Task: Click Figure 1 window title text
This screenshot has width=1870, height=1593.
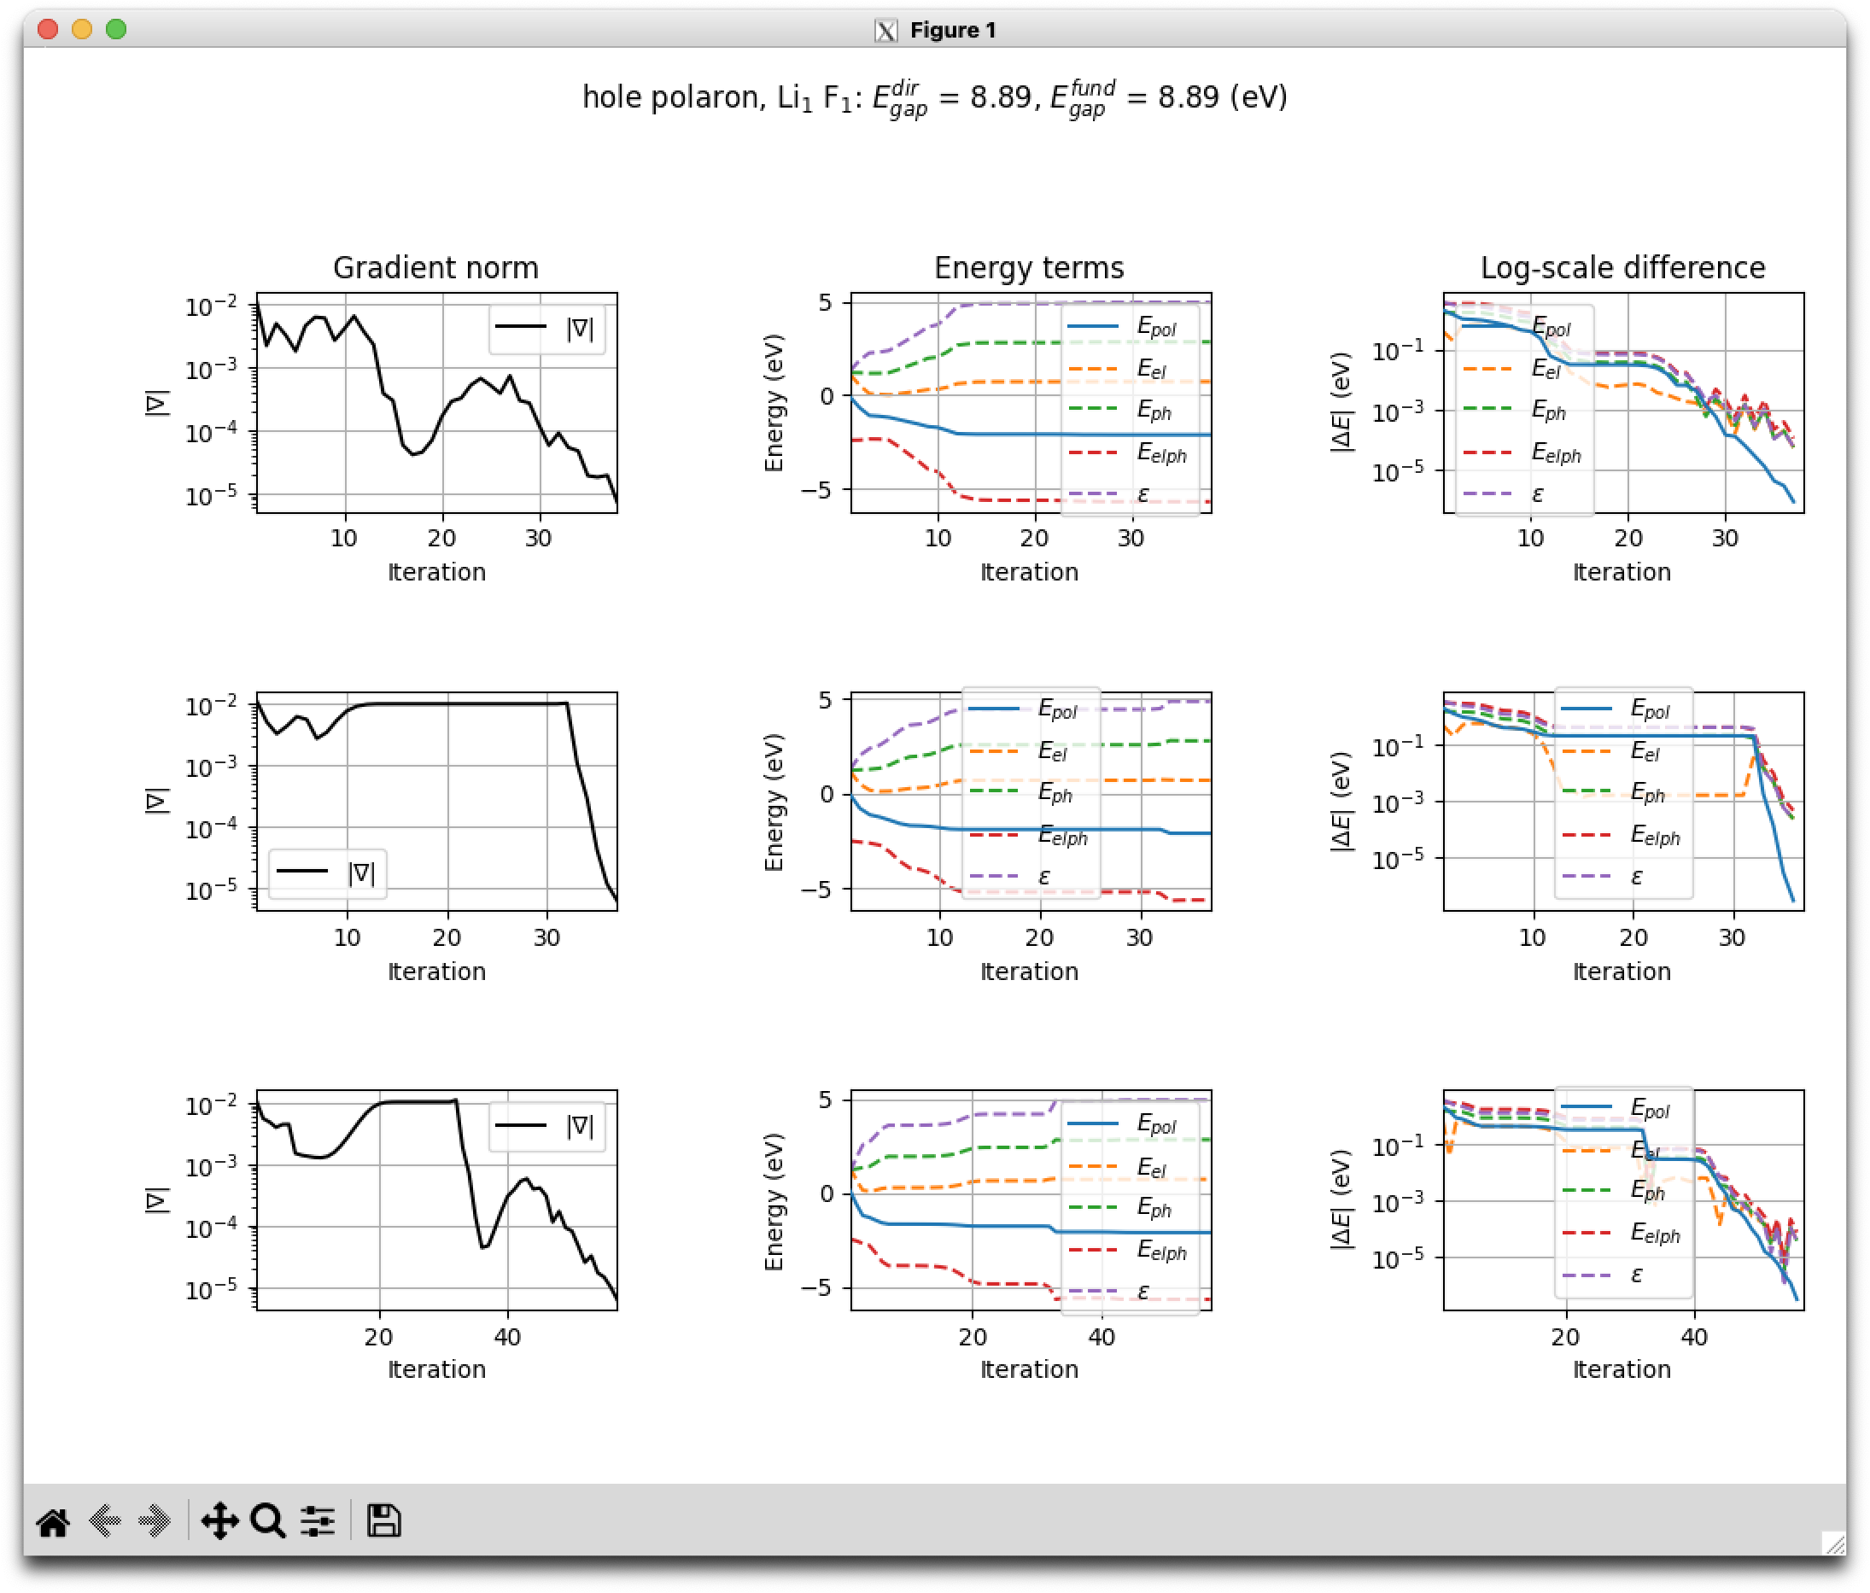Action: click(x=952, y=31)
